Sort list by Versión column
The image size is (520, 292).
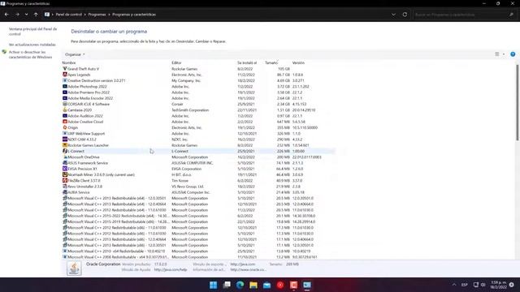pos(298,62)
